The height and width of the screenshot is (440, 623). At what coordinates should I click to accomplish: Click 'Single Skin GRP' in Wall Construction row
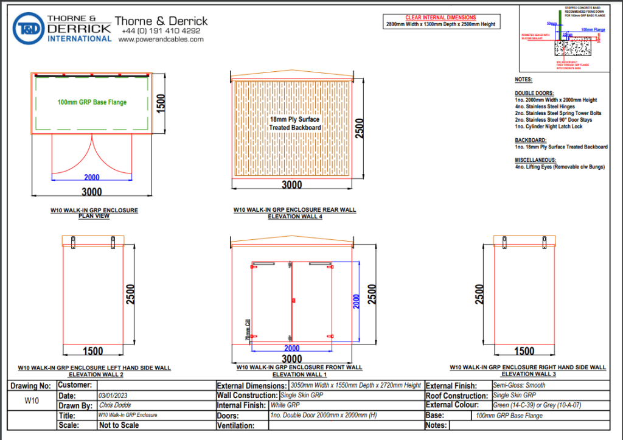[x=302, y=396]
